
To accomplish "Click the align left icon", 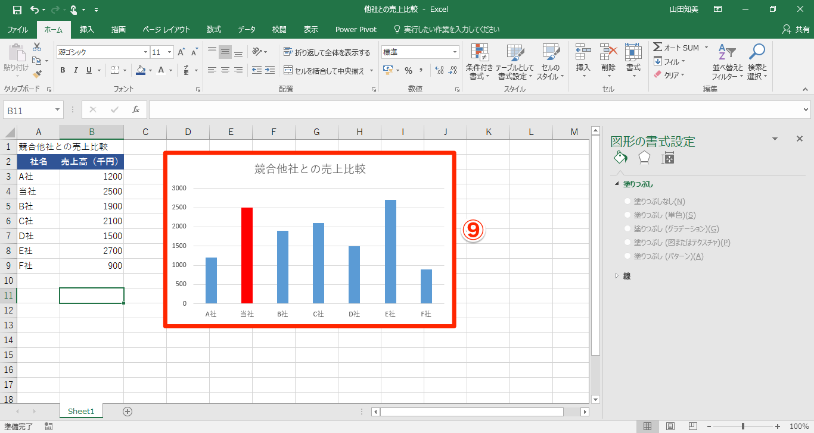I will (x=212, y=70).
